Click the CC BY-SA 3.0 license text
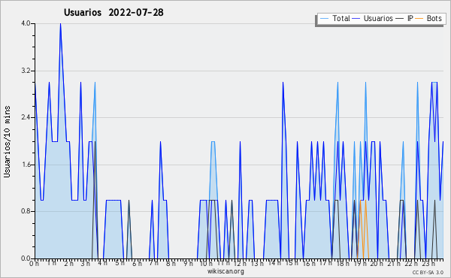The width and height of the screenshot is (451, 278). click(428, 273)
